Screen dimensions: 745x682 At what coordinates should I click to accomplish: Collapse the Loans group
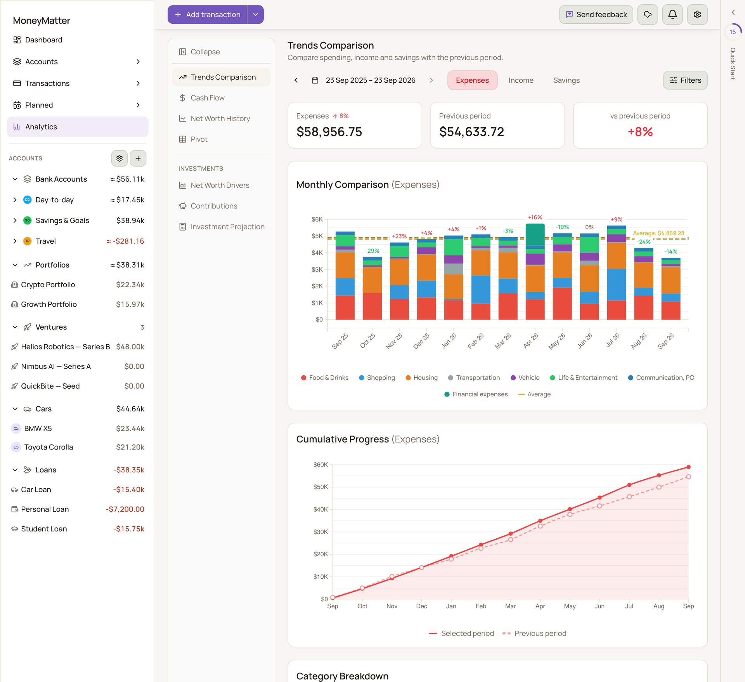(15, 470)
